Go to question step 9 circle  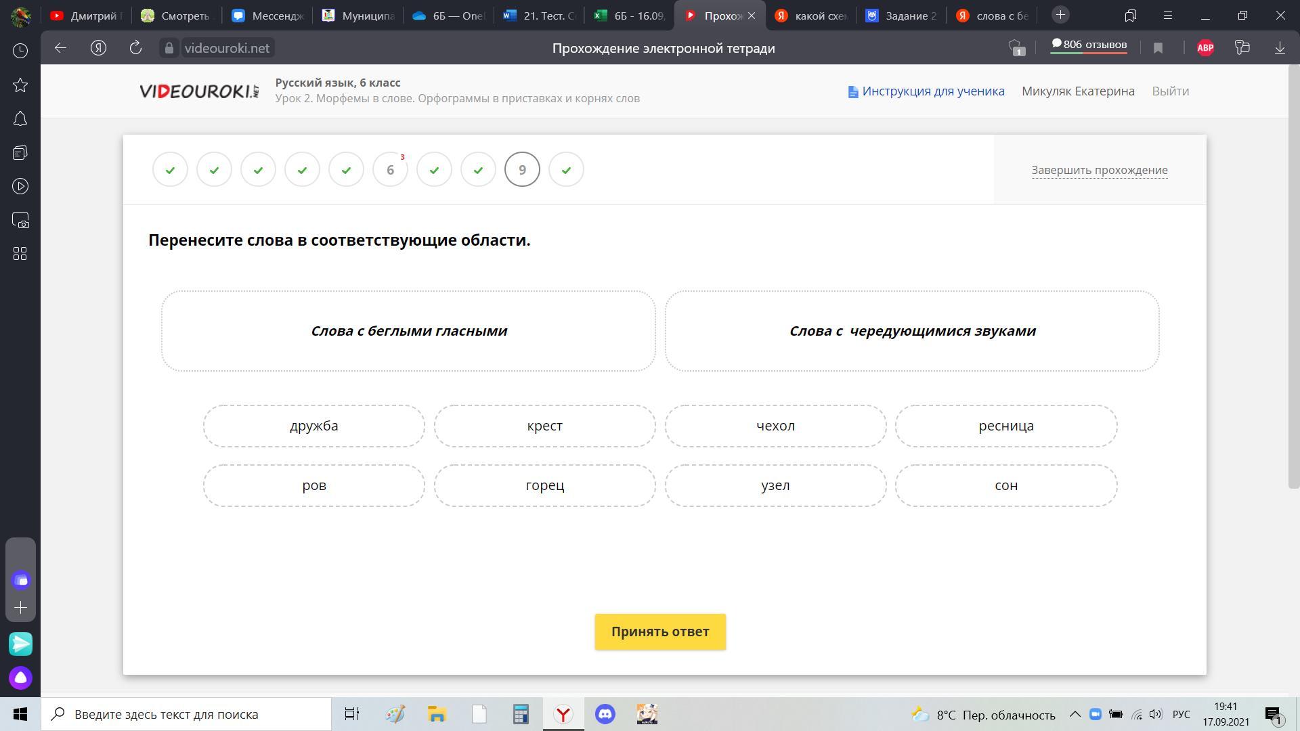coord(522,169)
